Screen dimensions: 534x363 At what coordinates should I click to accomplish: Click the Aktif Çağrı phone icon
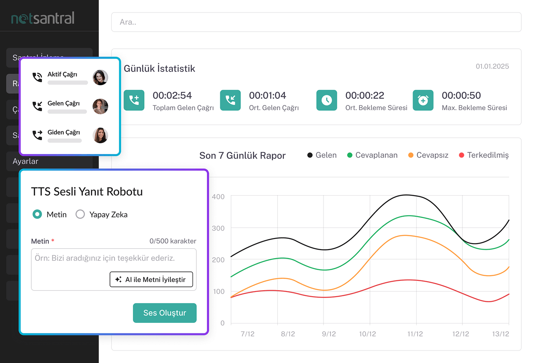point(38,77)
